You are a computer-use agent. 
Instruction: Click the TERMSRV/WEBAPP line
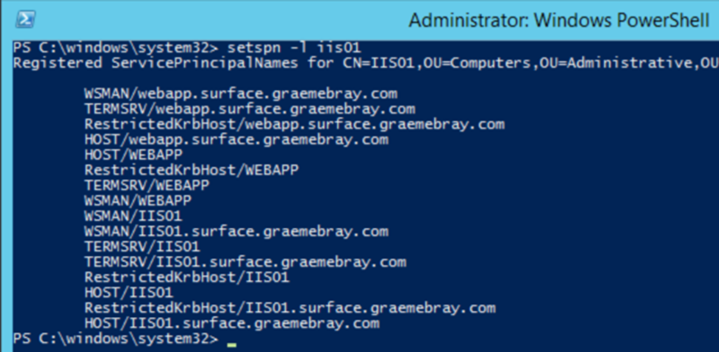(x=147, y=185)
